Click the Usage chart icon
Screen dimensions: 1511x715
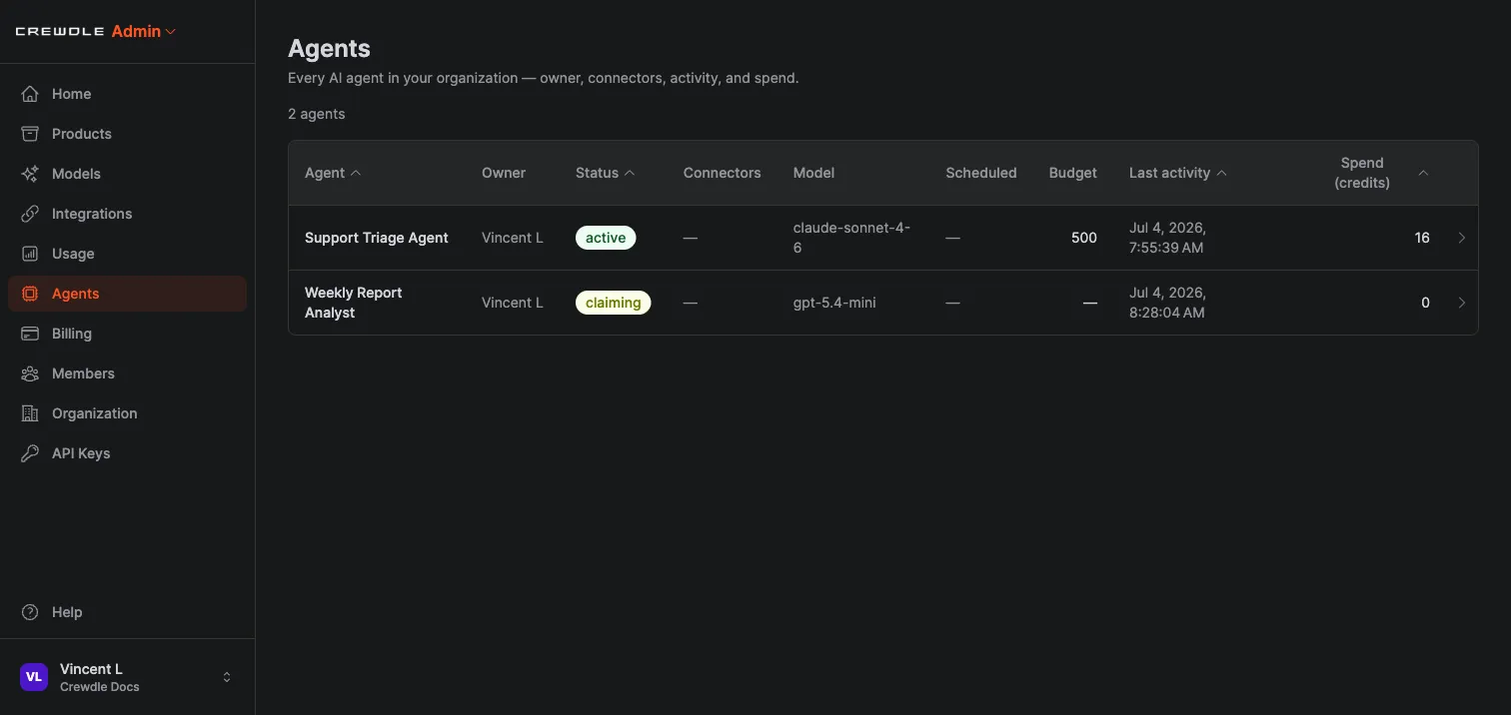(x=30, y=254)
